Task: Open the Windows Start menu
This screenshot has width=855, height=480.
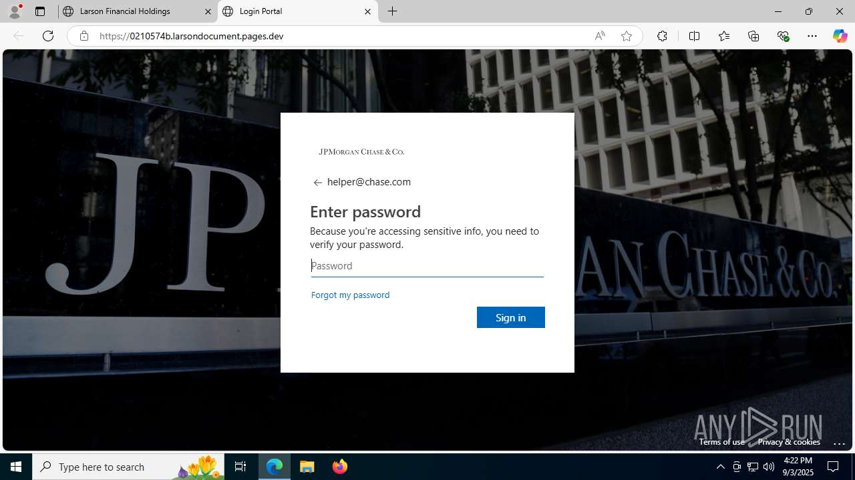Action: [16, 467]
